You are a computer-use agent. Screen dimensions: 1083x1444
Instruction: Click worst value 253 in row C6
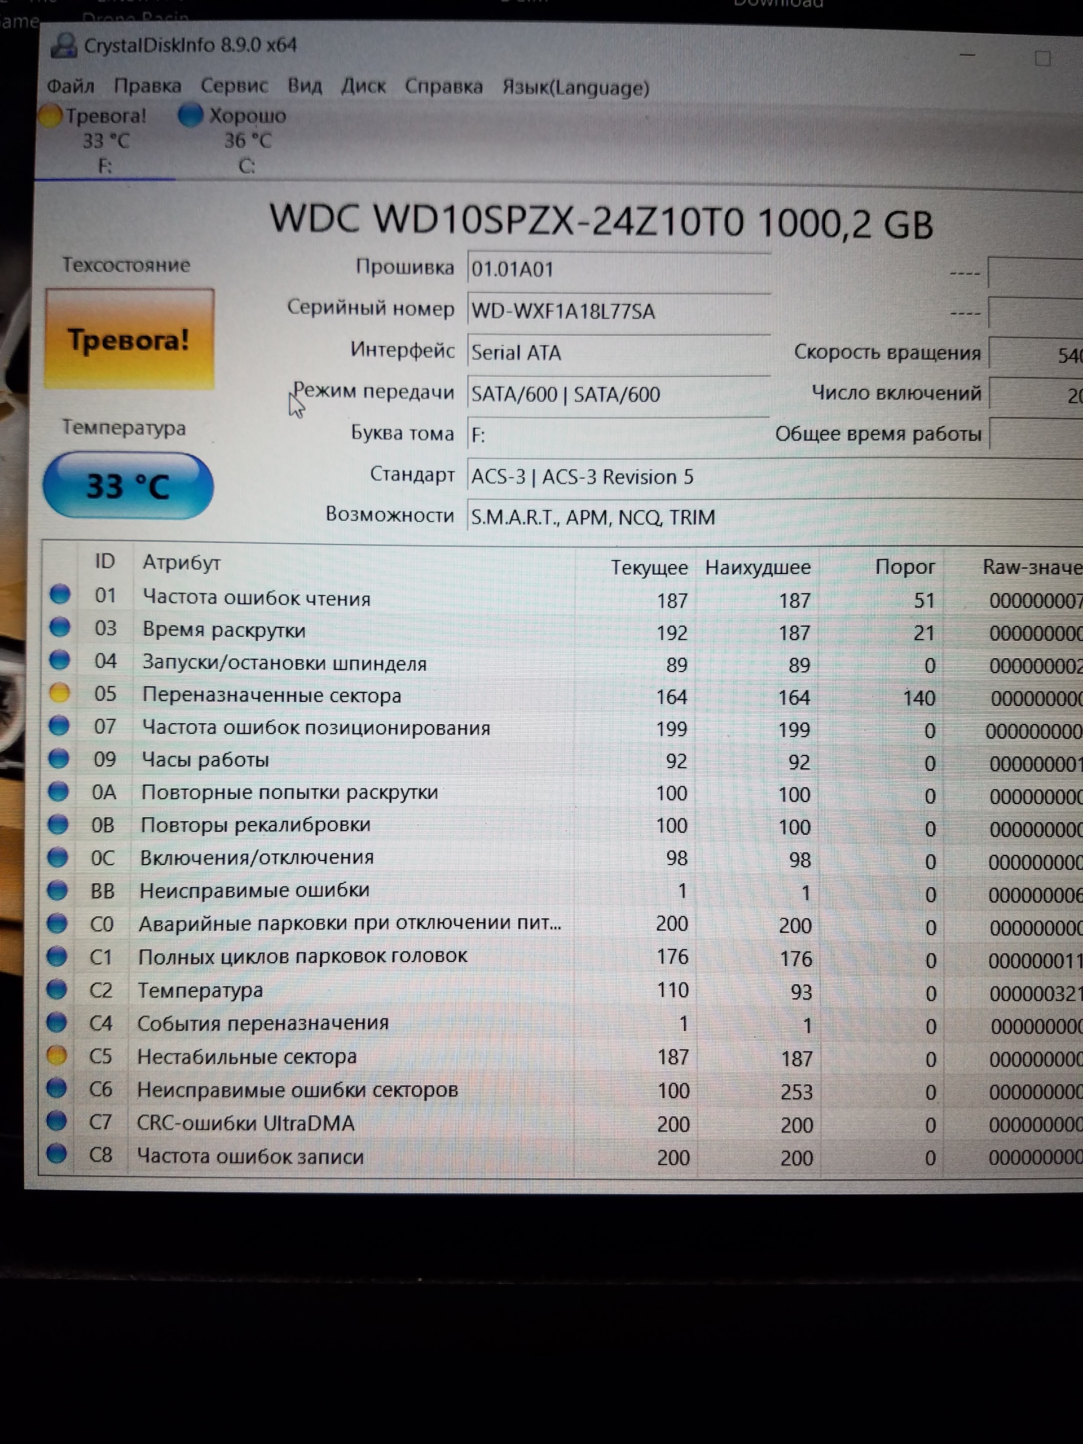point(796,1092)
